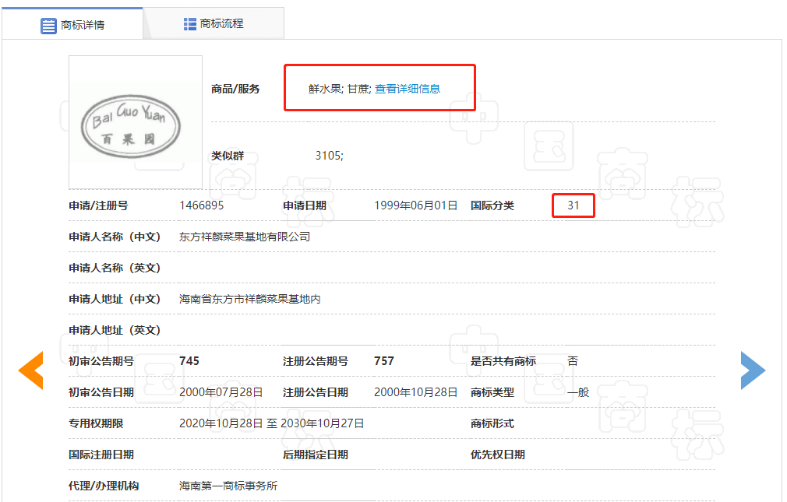Viewport: 787px width, 502px height.
Task: Open the 查看详细信息 link
Action: 408,89
